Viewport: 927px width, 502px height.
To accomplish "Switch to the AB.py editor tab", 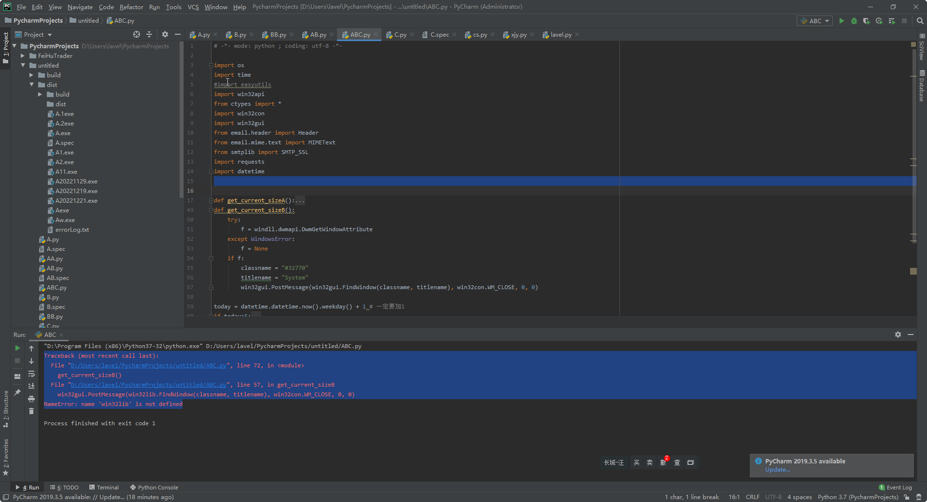I will click(x=318, y=35).
